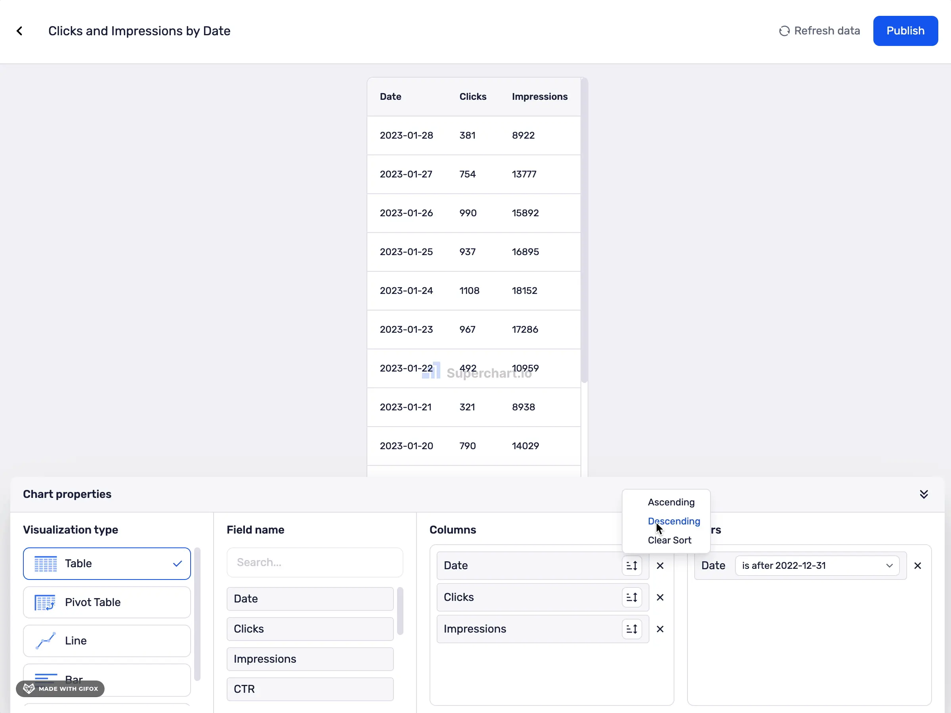This screenshot has width=951, height=713.
Task: Click the Publish button
Action: tap(905, 31)
